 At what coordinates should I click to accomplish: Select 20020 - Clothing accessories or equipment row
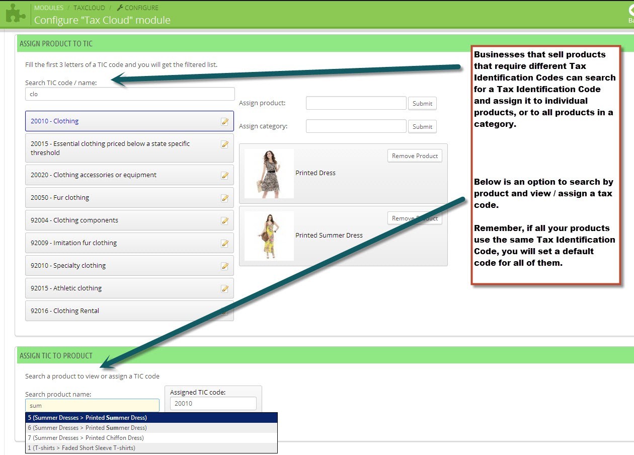coord(129,175)
